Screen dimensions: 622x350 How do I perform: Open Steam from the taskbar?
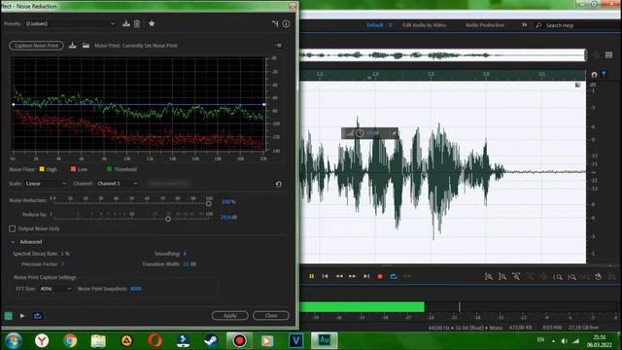pos(211,340)
